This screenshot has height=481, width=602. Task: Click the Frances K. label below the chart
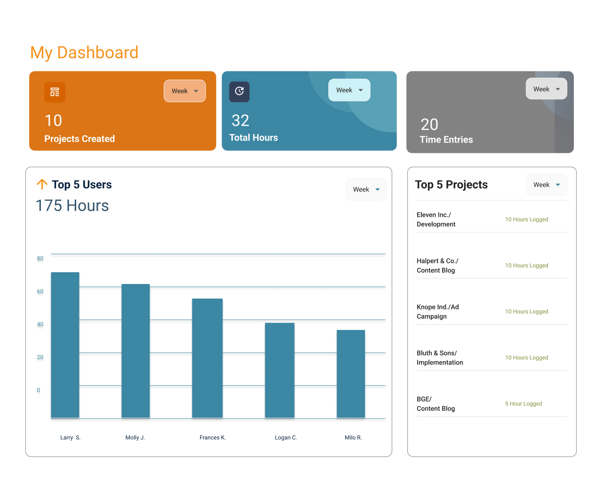tap(213, 437)
